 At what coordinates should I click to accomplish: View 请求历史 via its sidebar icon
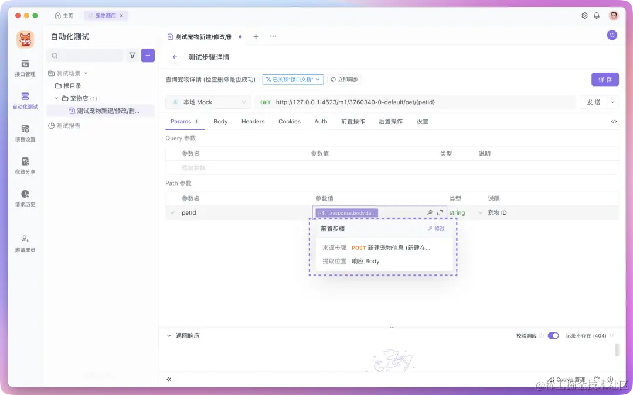tap(25, 199)
